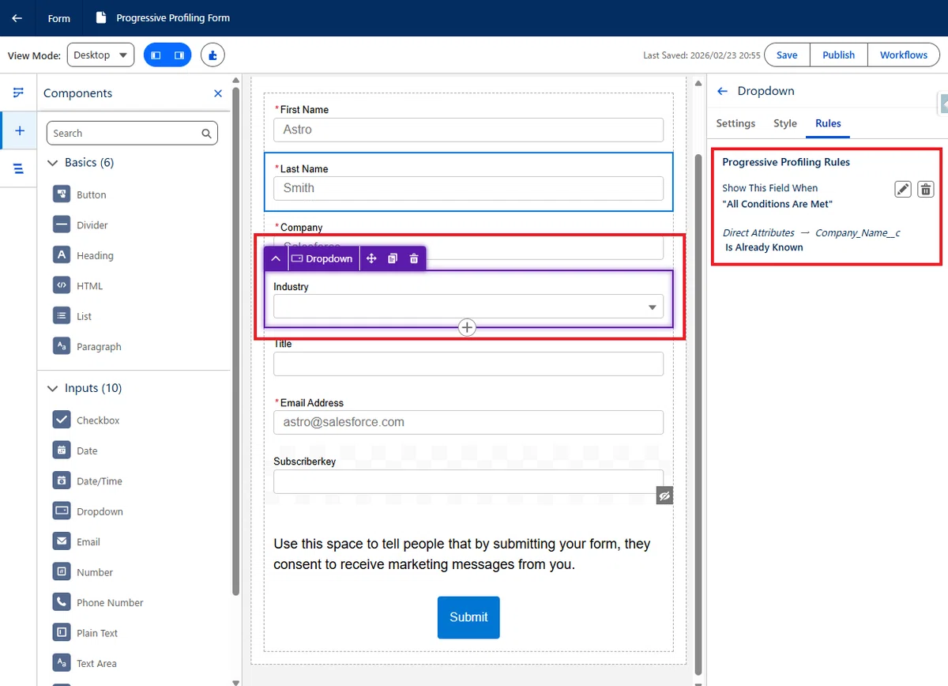
Task: Select the Dropdown component in Inputs list
Action: tap(88, 511)
